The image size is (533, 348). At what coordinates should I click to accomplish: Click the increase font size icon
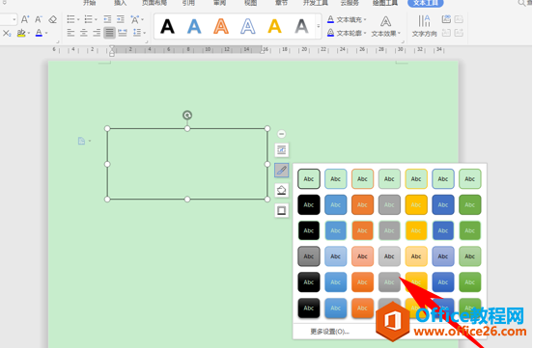[25, 19]
